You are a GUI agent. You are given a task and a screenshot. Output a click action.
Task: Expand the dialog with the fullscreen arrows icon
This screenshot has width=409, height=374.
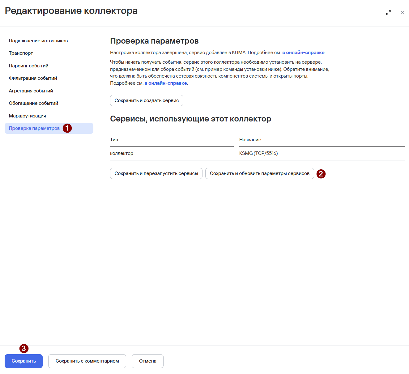click(x=389, y=13)
